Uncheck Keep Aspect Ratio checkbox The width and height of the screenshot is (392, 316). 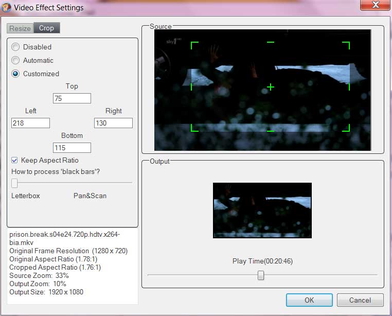pyautogui.click(x=14, y=160)
